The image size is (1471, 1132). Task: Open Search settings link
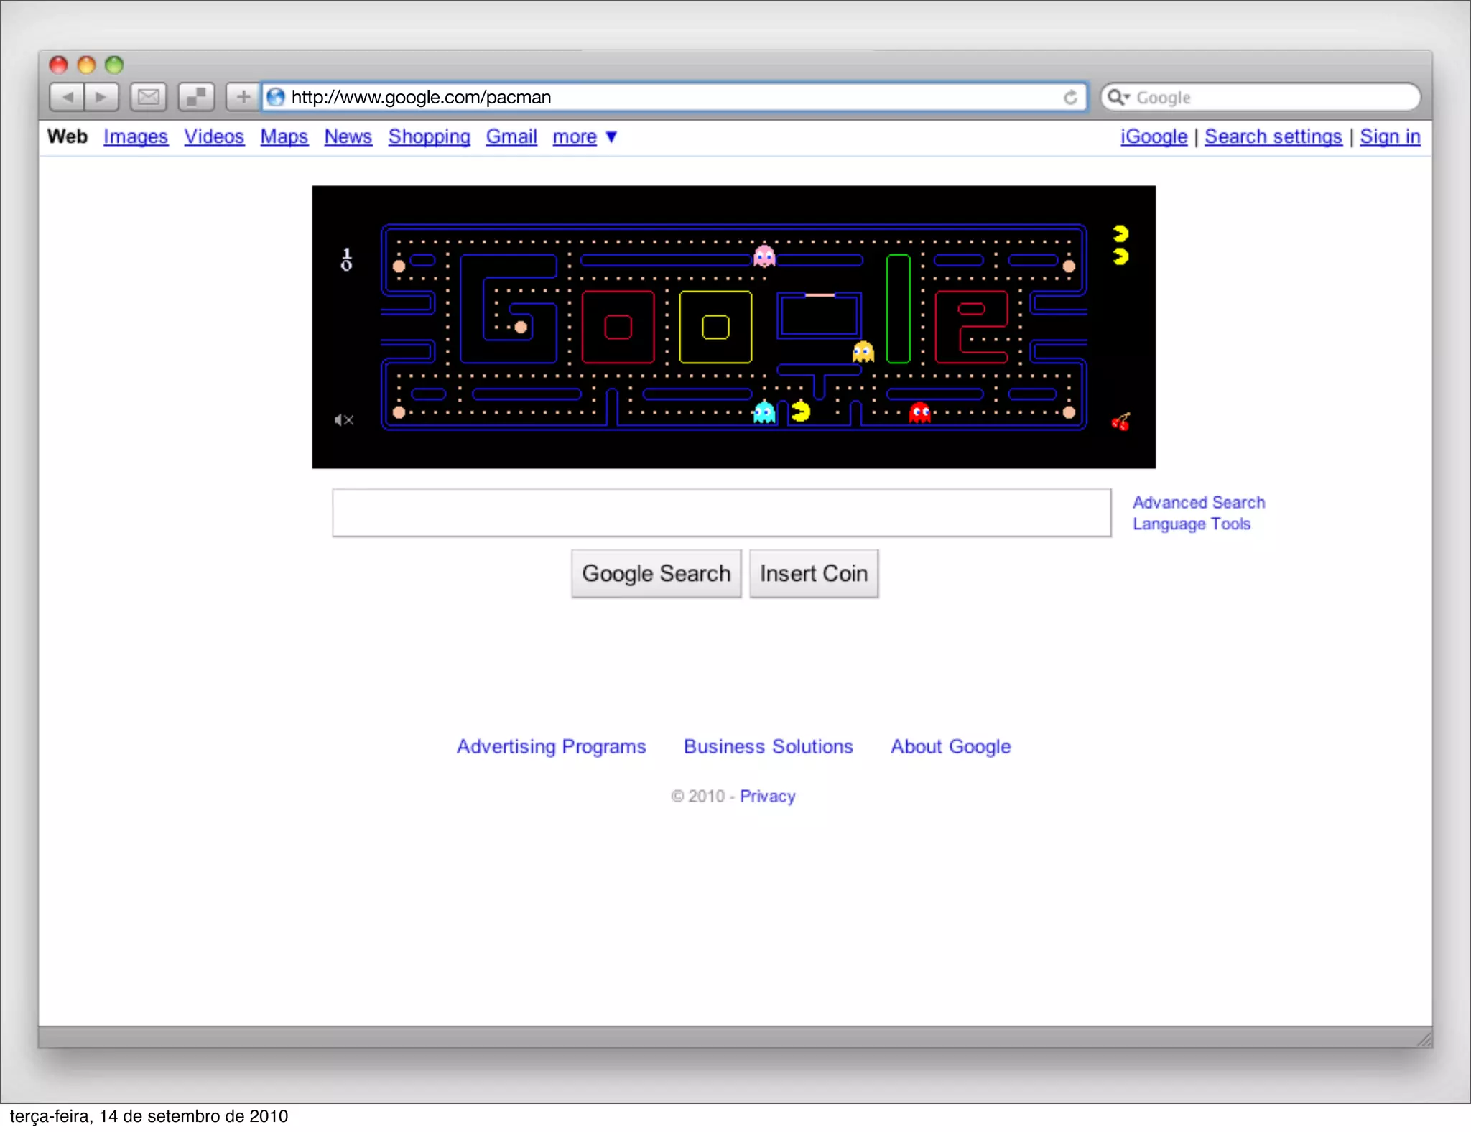(x=1273, y=136)
